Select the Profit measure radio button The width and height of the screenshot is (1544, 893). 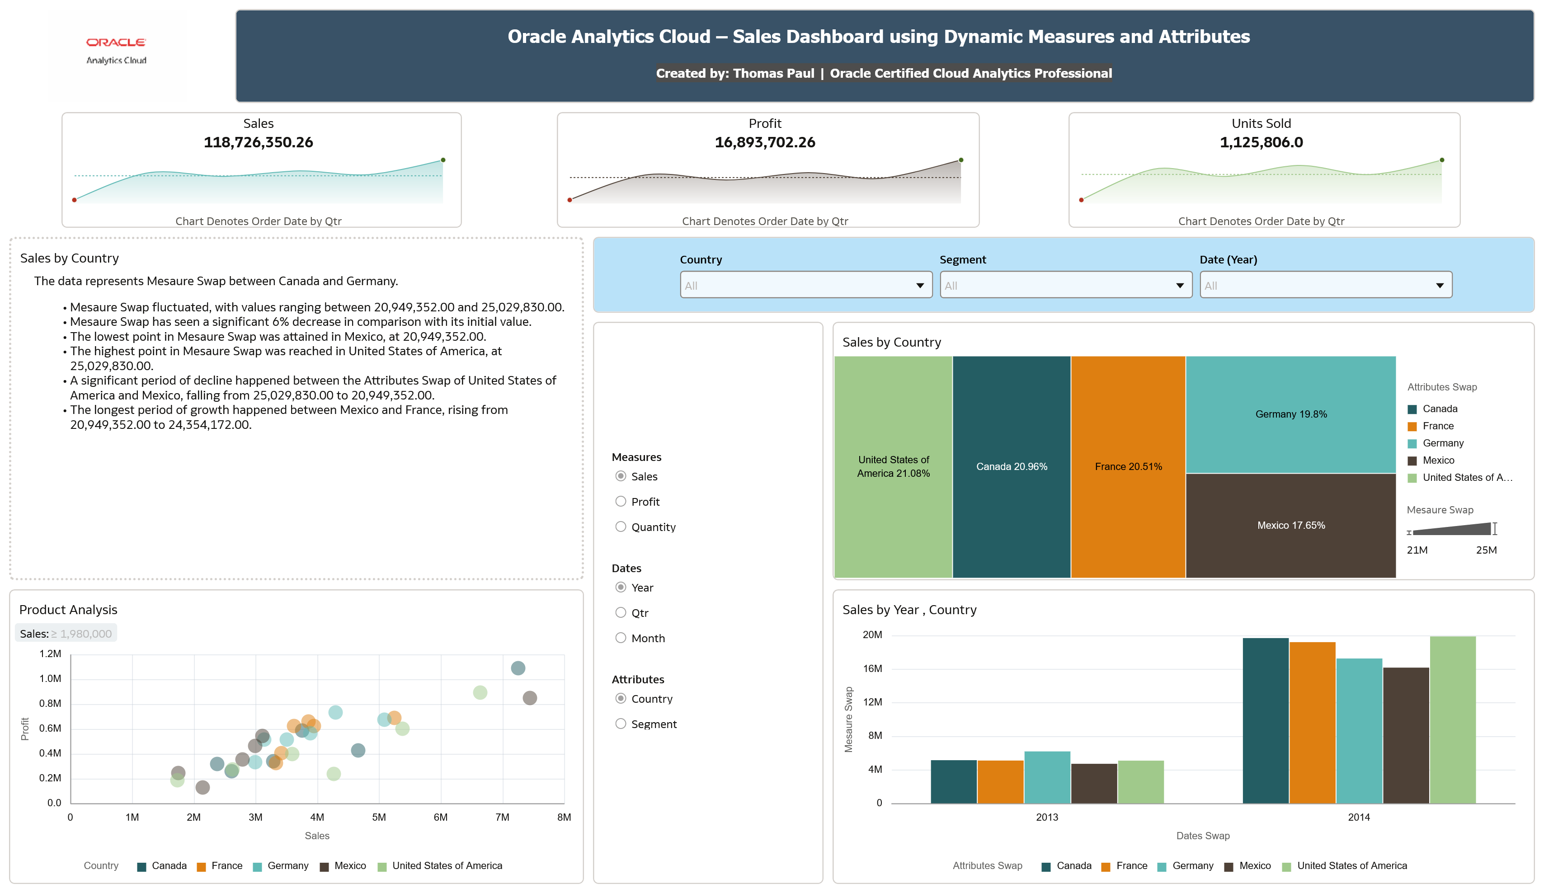click(x=621, y=502)
